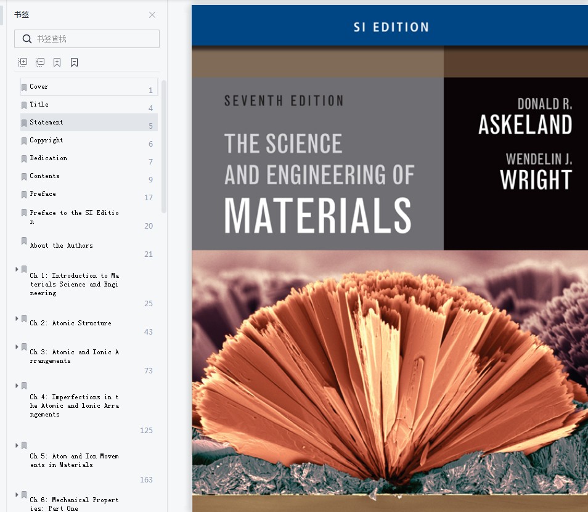The image size is (588, 512).
Task: Click the bookmarks panel scrollbar
Action: (164, 147)
